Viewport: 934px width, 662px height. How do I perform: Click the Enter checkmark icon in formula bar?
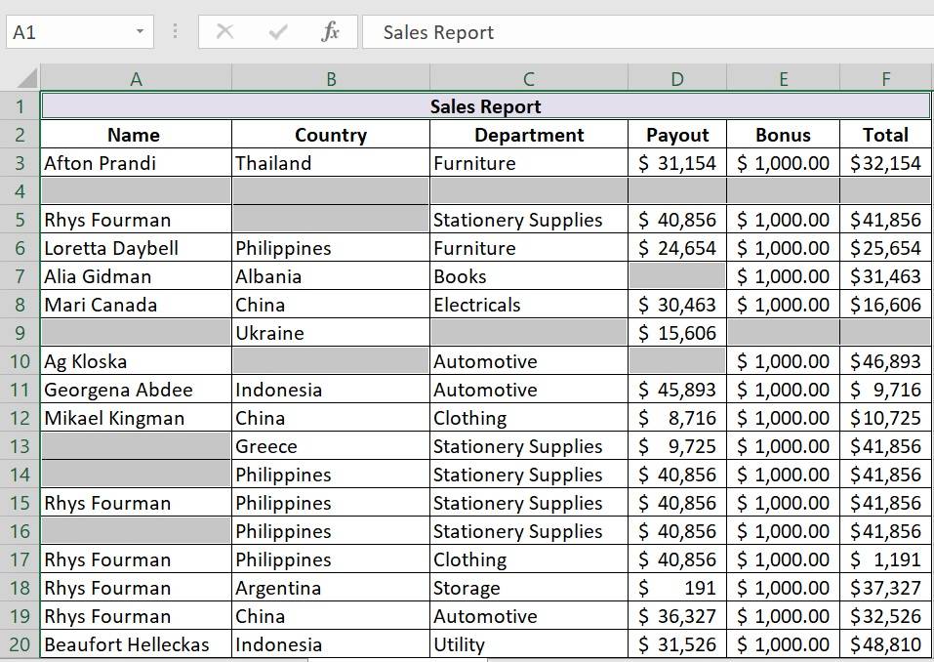pyautogui.click(x=278, y=32)
